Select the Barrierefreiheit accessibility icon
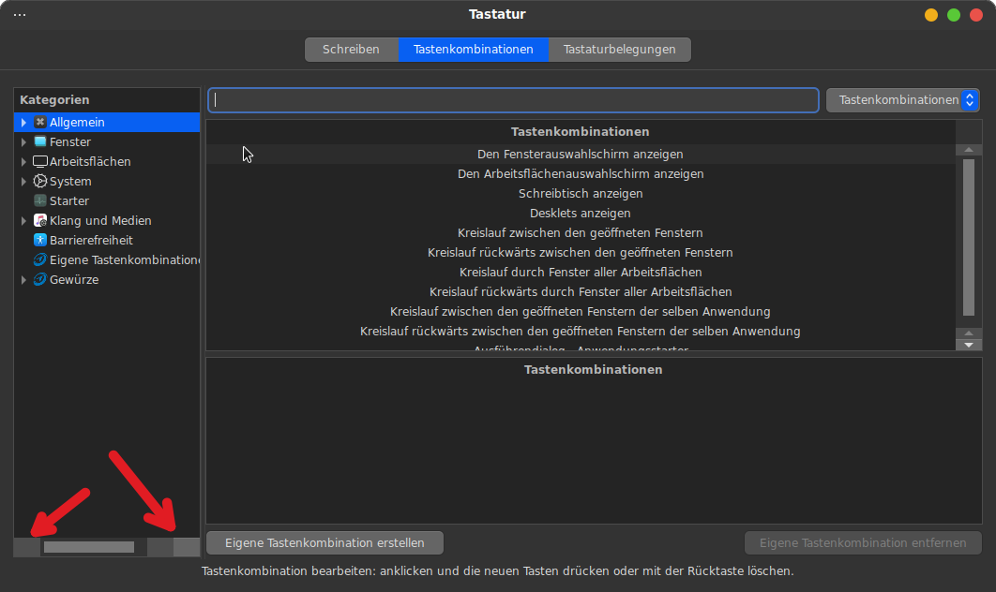Viewport: 996px width, 592px height. pyautogui.click(x=40, y=241)
